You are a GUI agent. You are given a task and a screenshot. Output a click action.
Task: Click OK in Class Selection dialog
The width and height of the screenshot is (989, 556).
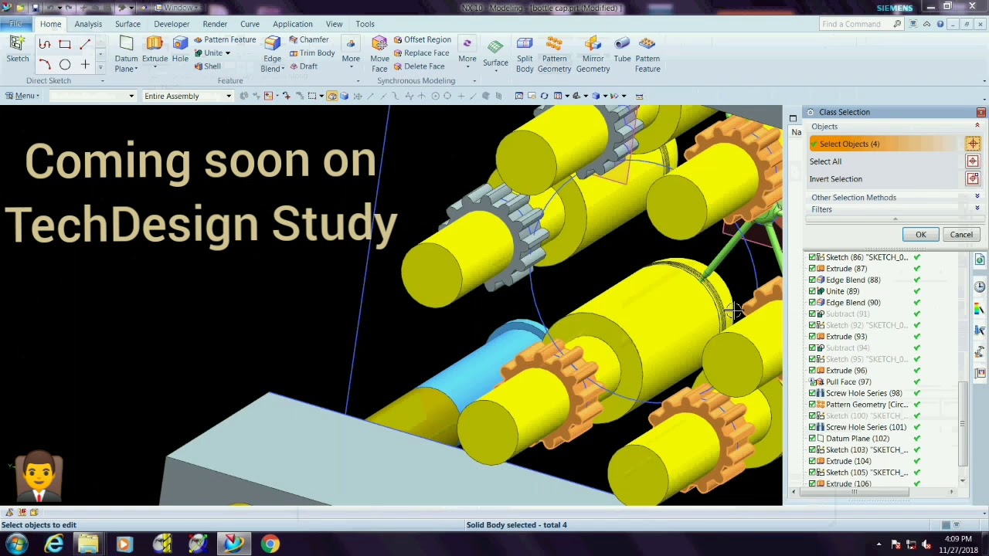(x=921, y=235)
